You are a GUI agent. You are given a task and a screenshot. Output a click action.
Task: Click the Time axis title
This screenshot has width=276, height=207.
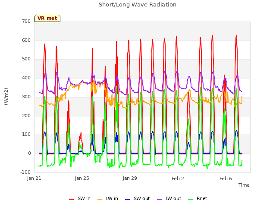tap(244, 185)
